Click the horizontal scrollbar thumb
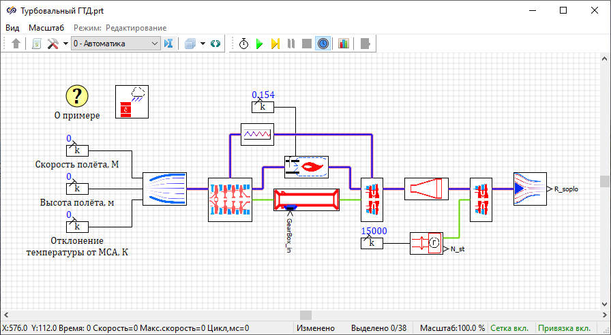611x335 pixels. click(x=305, y=315)
